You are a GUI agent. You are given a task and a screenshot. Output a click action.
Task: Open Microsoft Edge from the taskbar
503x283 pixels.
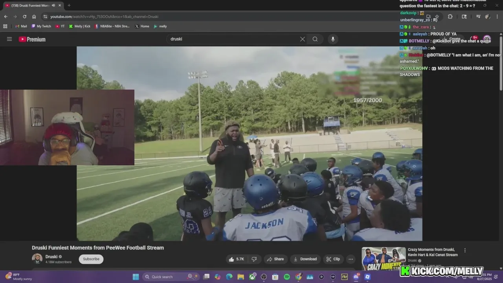point(229,277)
